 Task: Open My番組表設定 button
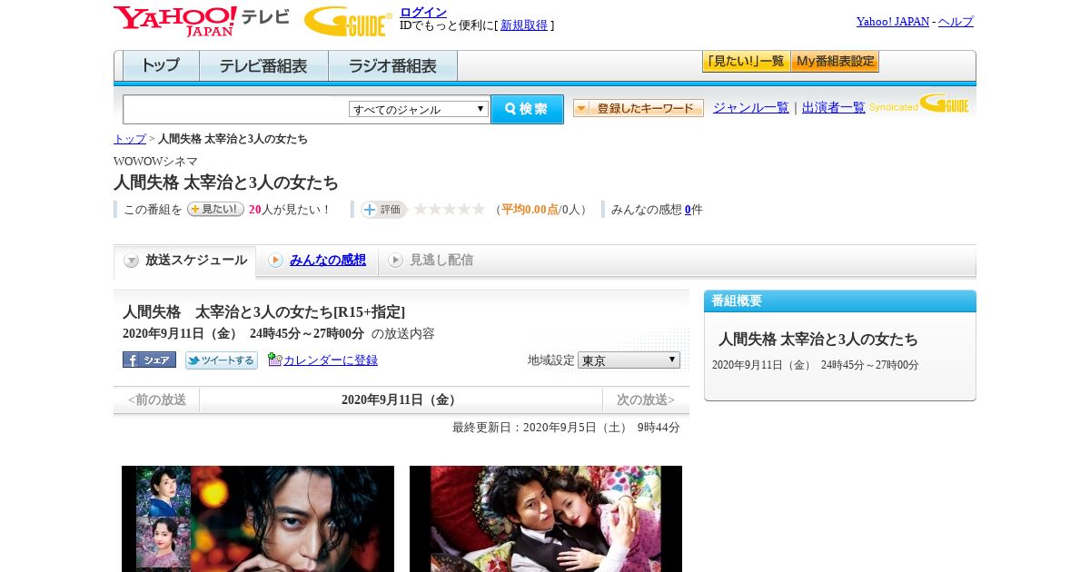[x=835, y=61]
